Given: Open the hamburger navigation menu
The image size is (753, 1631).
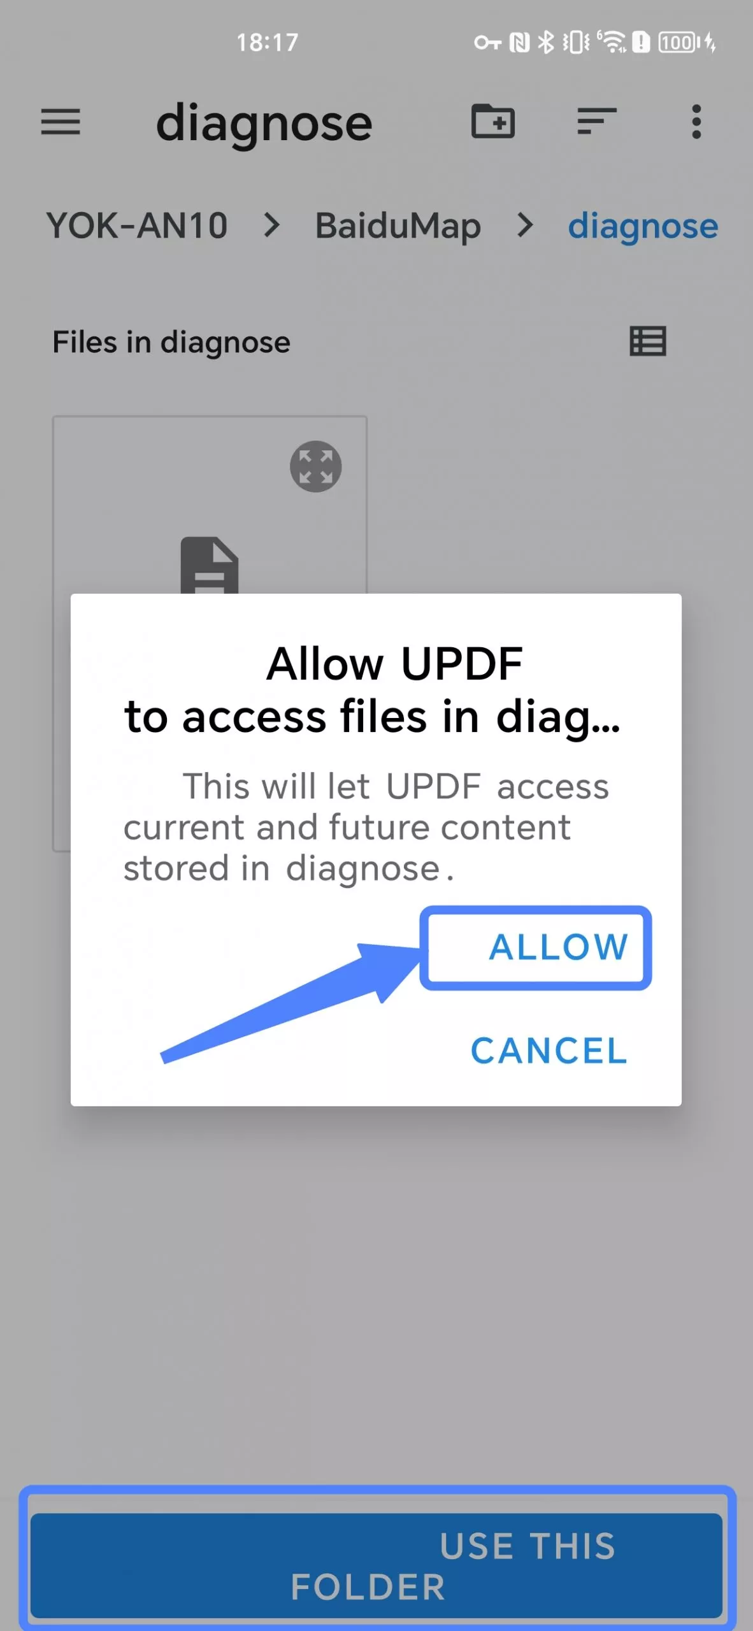Looking at the screenshot, I should [61, 122].
